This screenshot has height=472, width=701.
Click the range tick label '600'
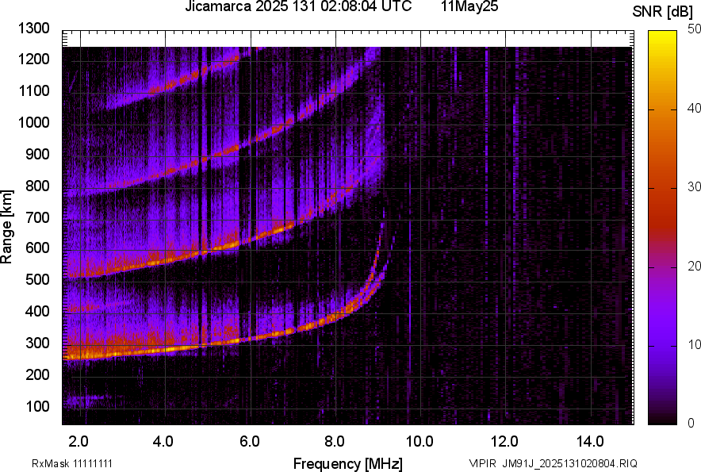click(37, 248)
